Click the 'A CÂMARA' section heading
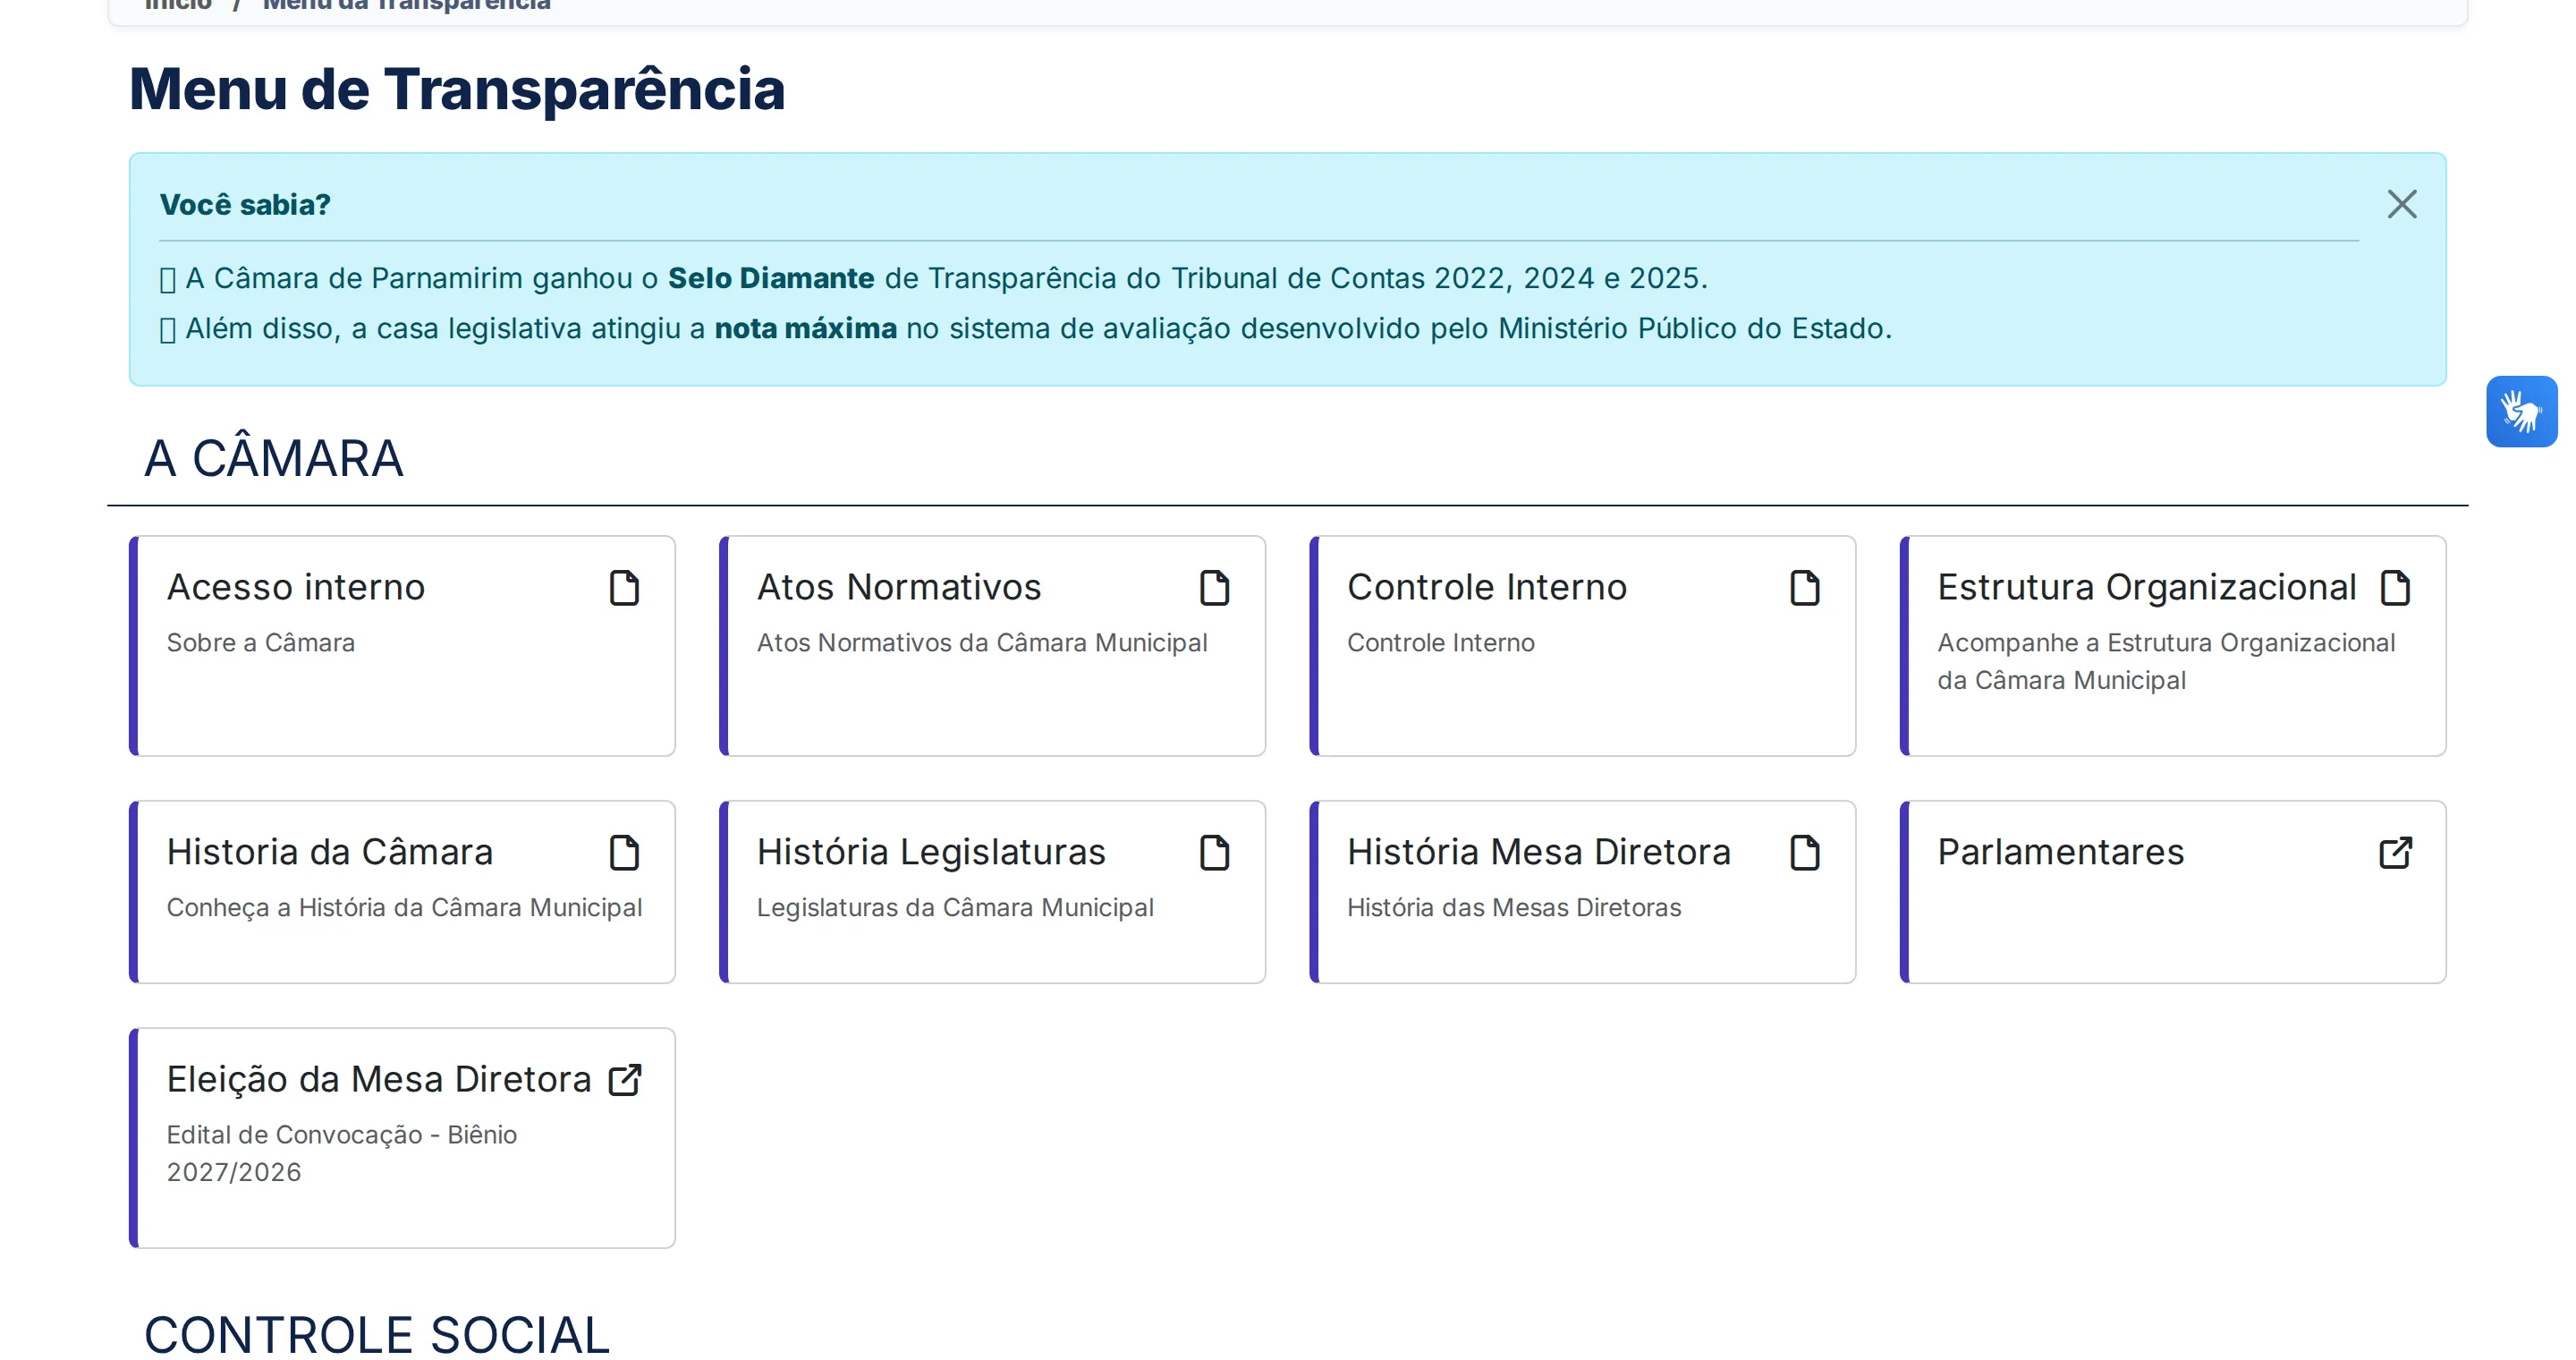The height and width of the screenshot is (1360, 2576). pyautogui.click(x=274, y=459)
